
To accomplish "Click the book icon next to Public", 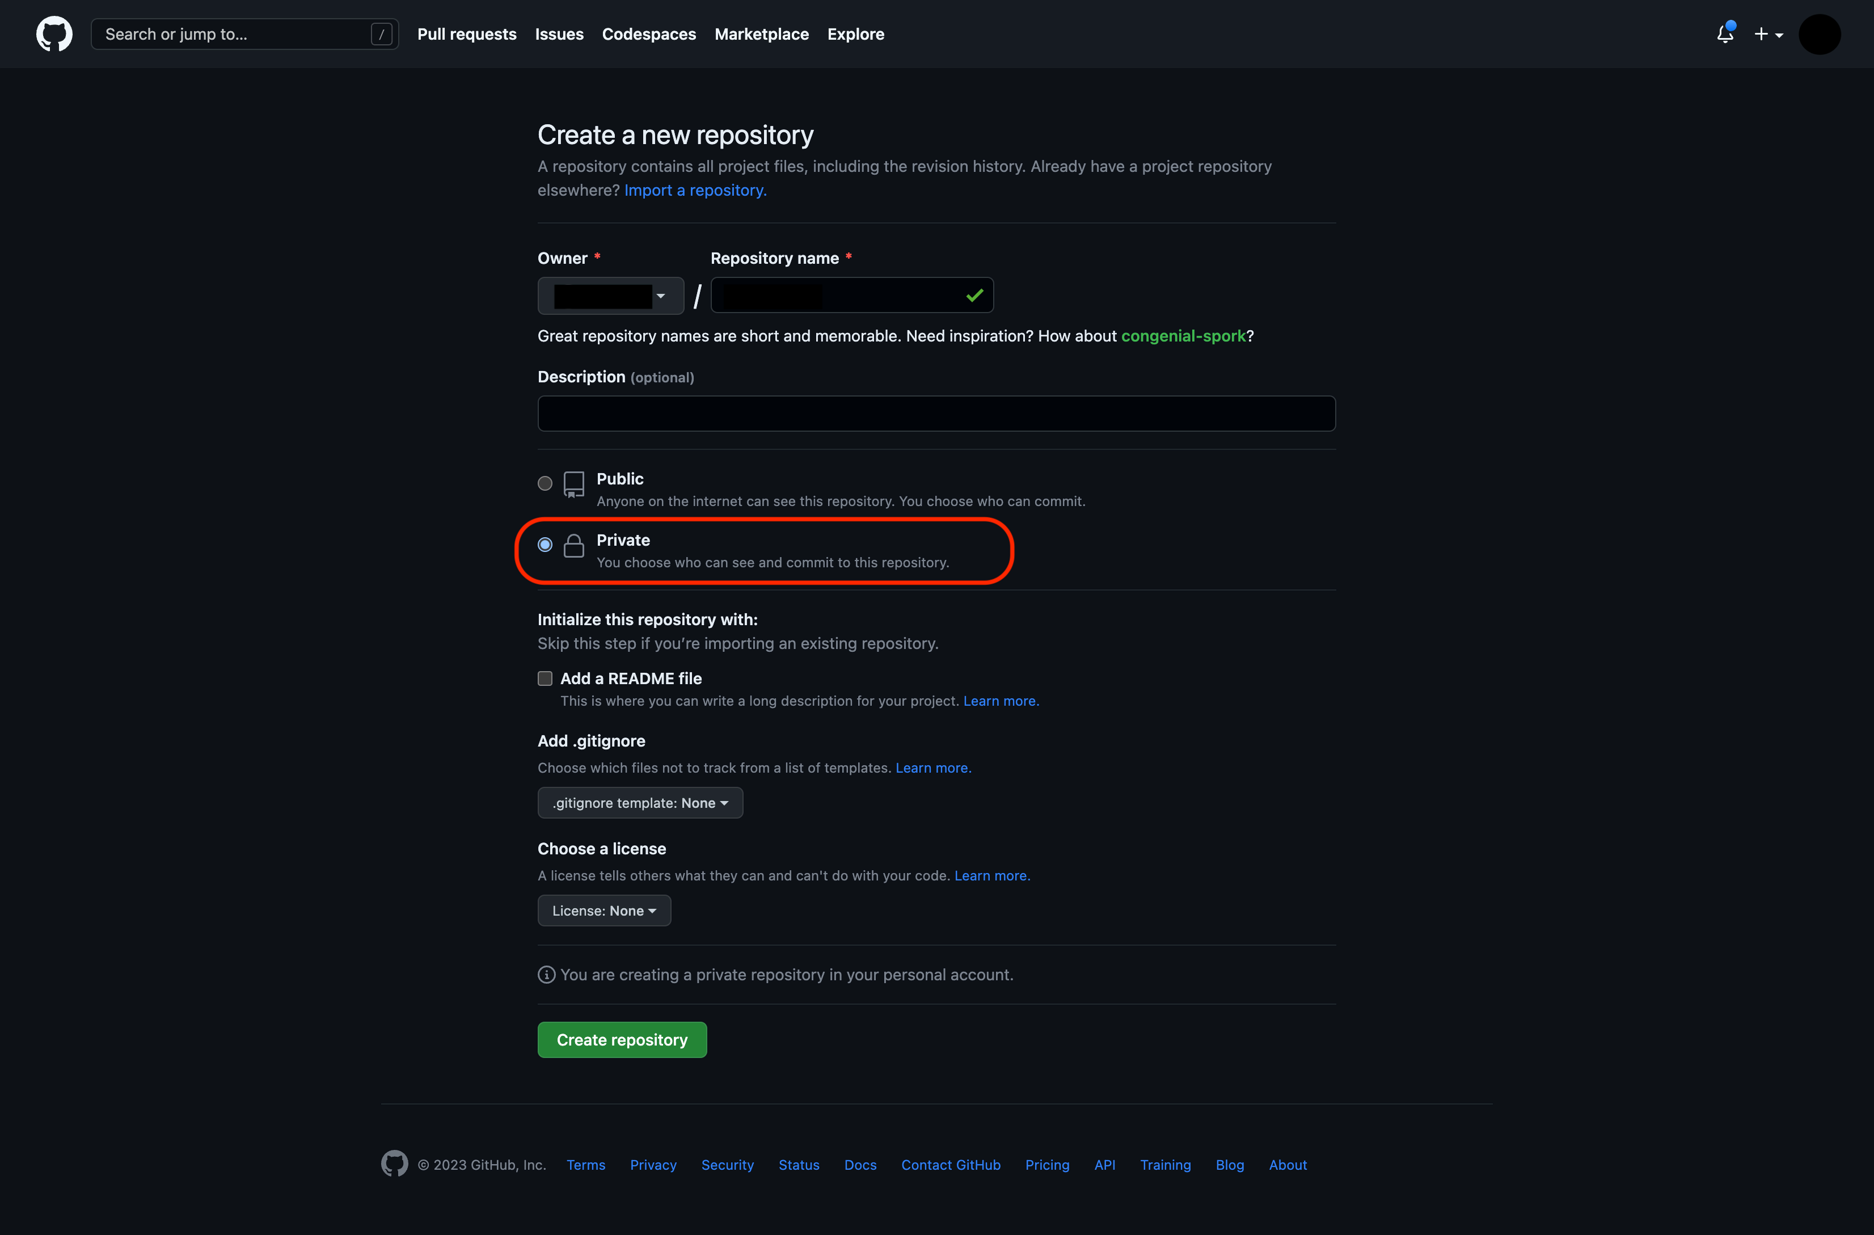I will tap(574, 484).
